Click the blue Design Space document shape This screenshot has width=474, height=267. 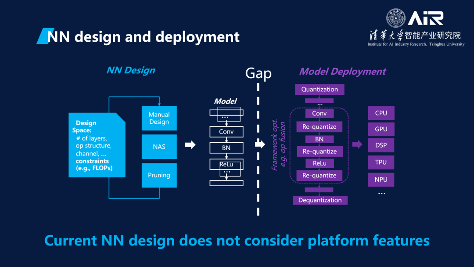97,145
